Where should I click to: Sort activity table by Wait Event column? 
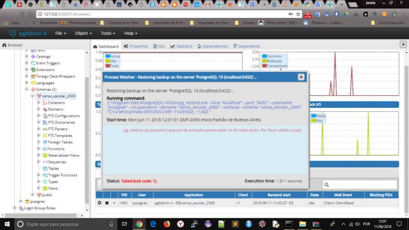343,195
